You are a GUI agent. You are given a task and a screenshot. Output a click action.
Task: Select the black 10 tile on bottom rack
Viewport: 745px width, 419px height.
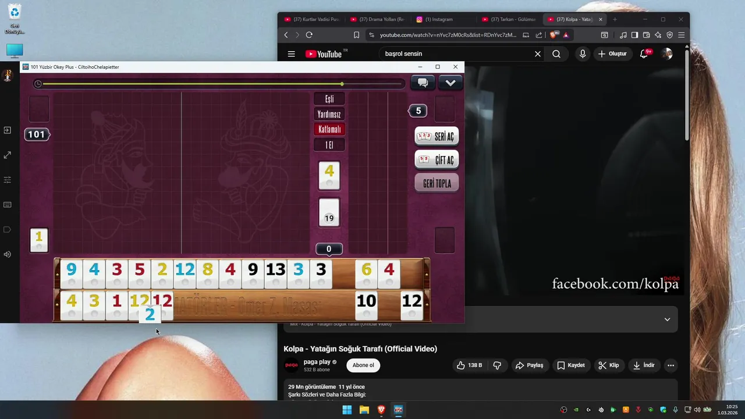pyautogui.click(x=366, y=306)
